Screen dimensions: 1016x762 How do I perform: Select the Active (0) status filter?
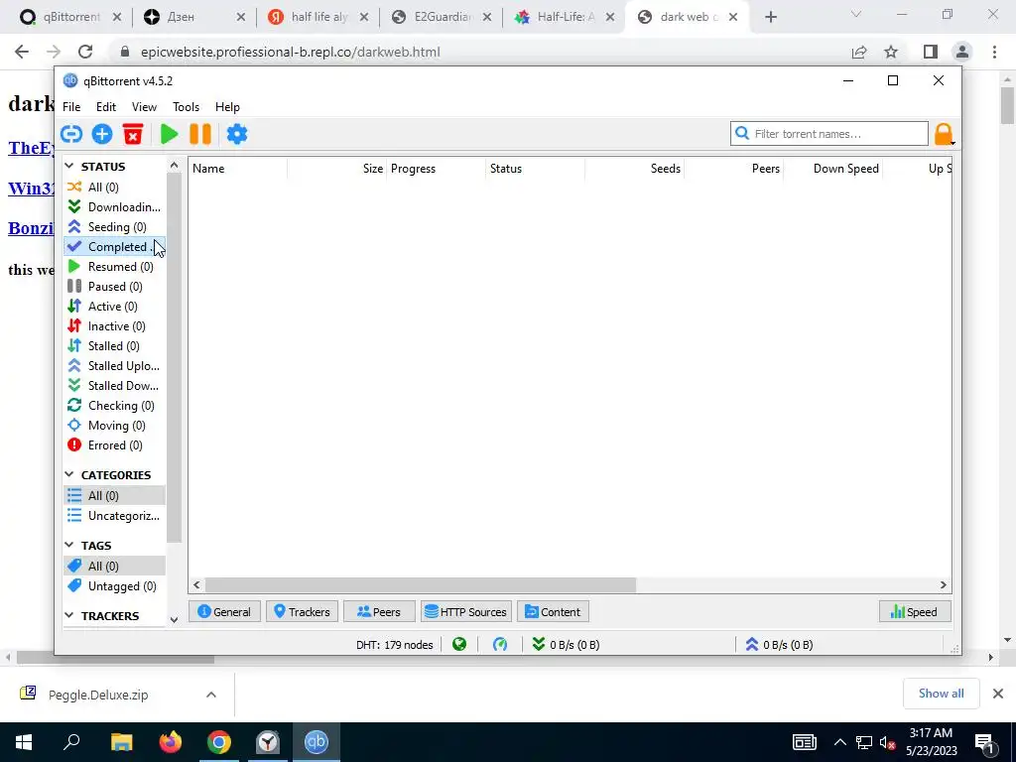tap(115, 307)
